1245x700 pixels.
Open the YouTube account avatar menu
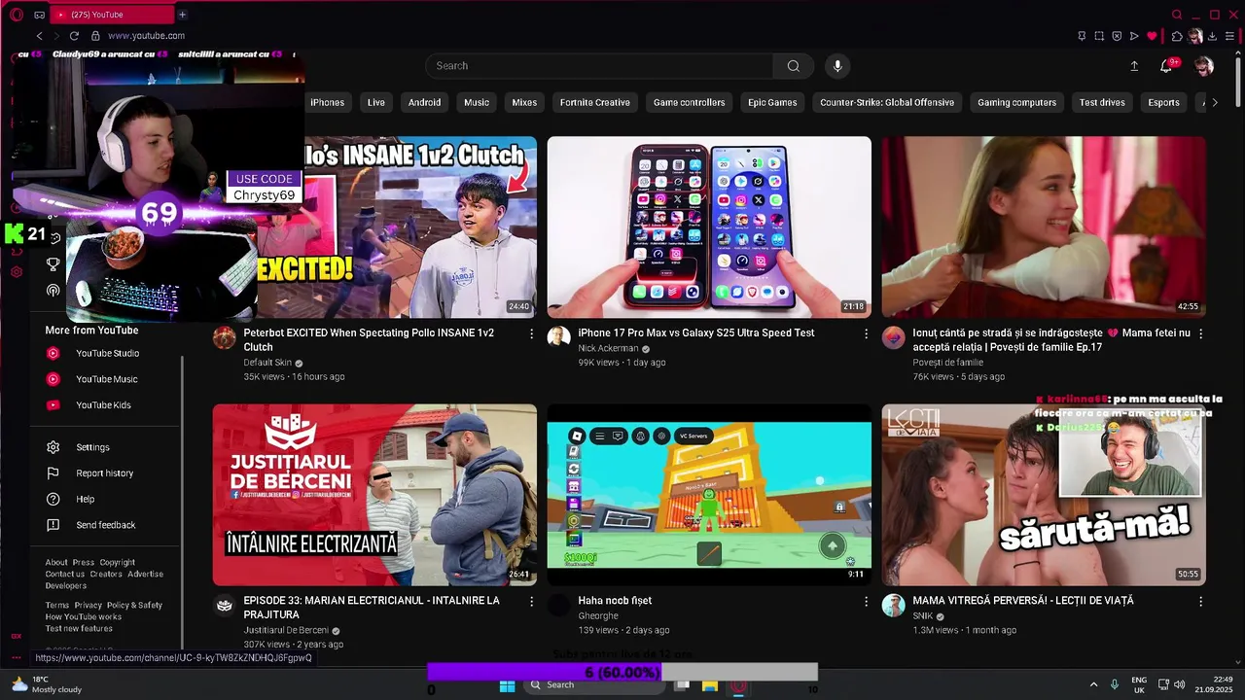(1203, 66)
